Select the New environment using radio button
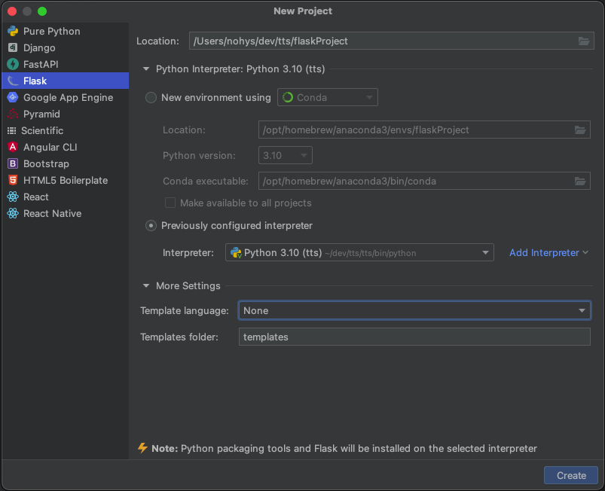The image size is (605, 491). [151, 98]
